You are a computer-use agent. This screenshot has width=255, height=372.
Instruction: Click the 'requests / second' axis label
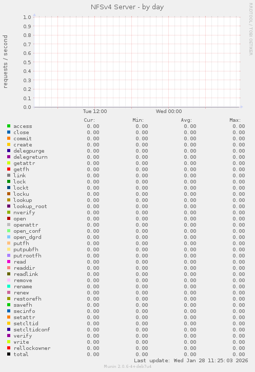point(5,62)
